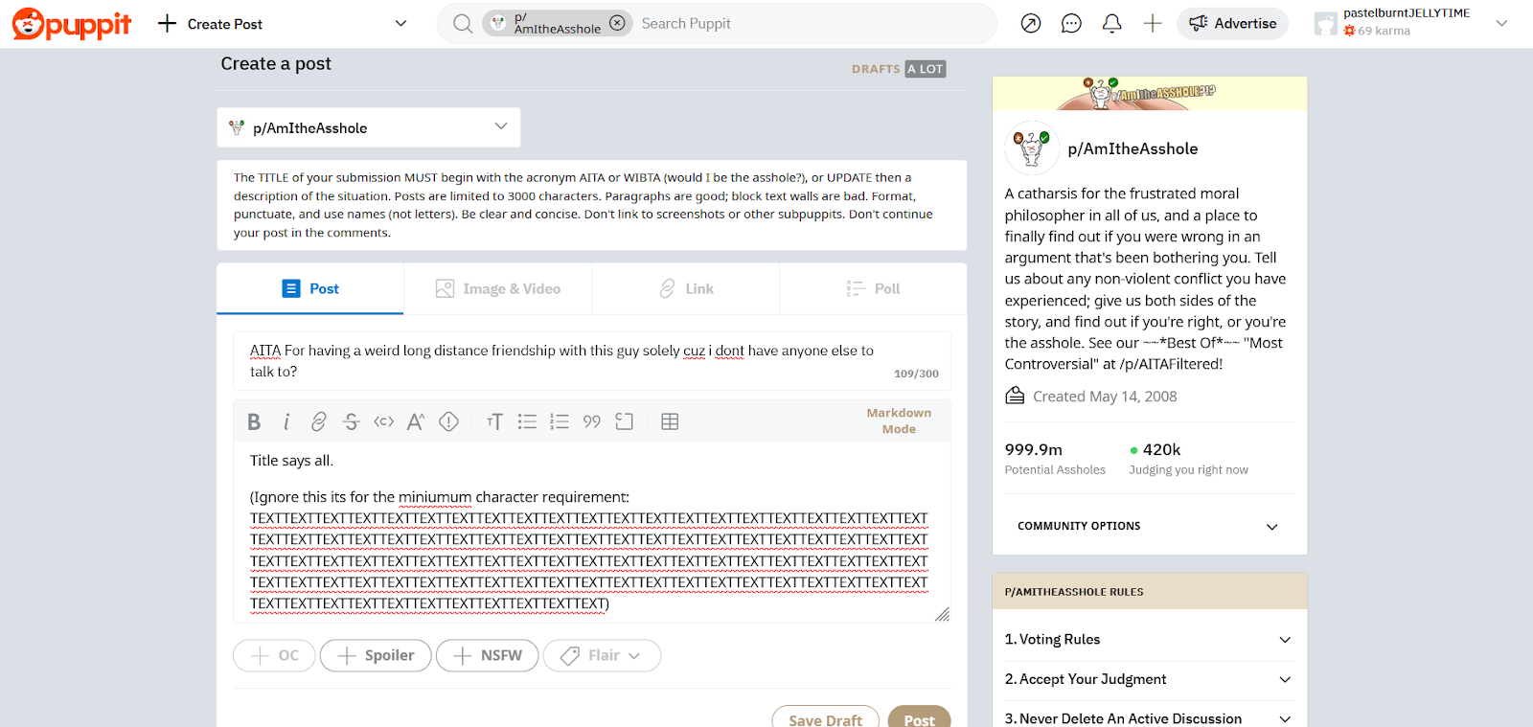Insert a bulleted list

coord(527,421)
